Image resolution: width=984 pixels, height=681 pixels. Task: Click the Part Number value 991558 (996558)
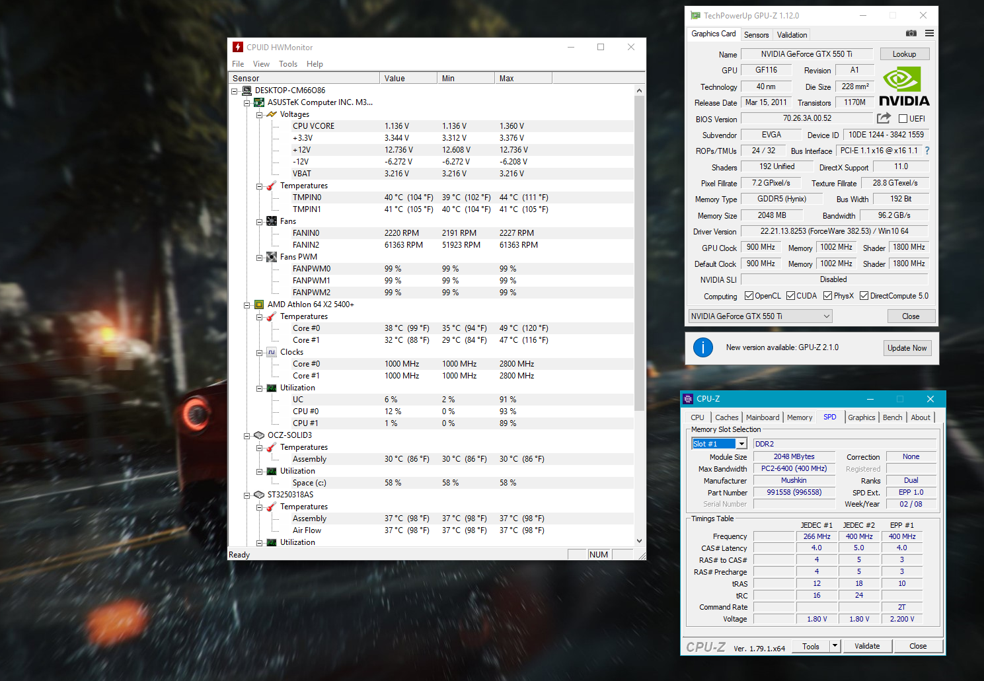(794, 492)
